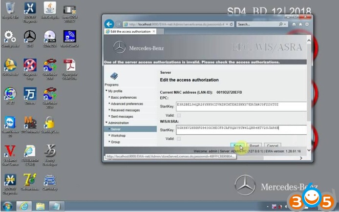Click the page scrollbar up arrow

tap(309, 41)
